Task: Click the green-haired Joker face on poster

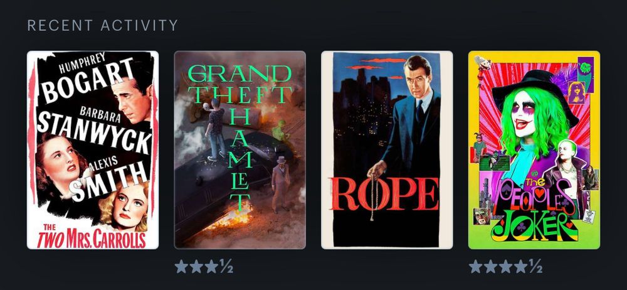Action: (525, 114)
